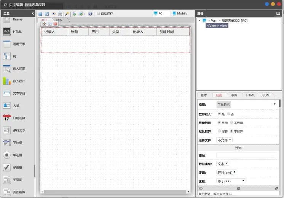Select the 多选框 checkmark tool
Viewport: 284px width, 198px height.
pyautogui.click(x=7, y=167)
